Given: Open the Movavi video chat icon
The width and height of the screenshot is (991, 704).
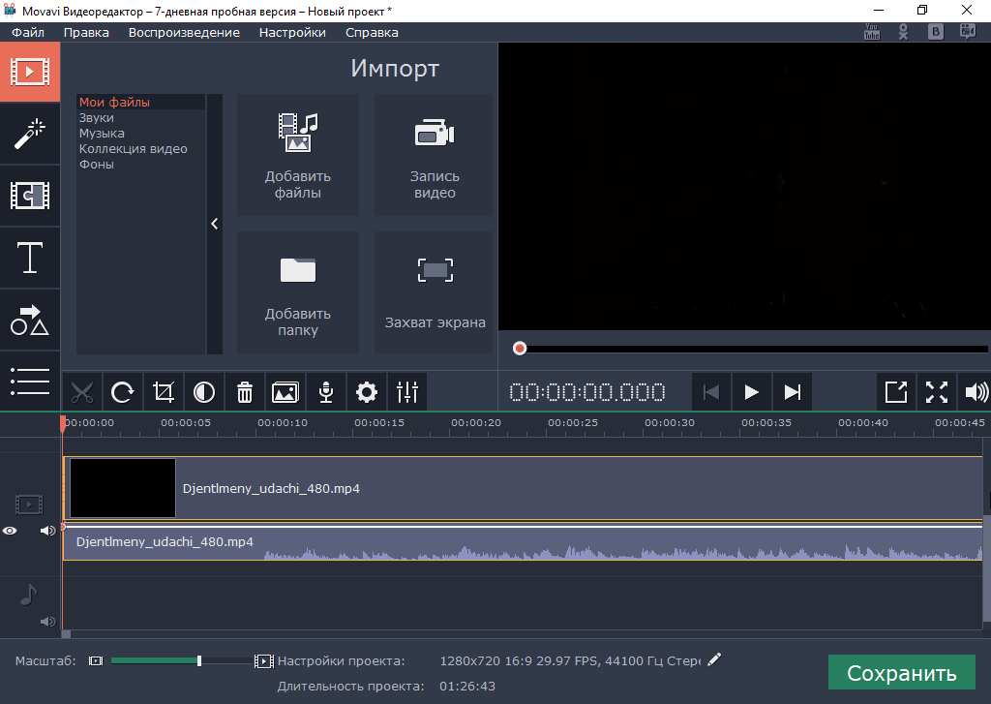Looking at the screenshot, I should [x=968, y=32].
